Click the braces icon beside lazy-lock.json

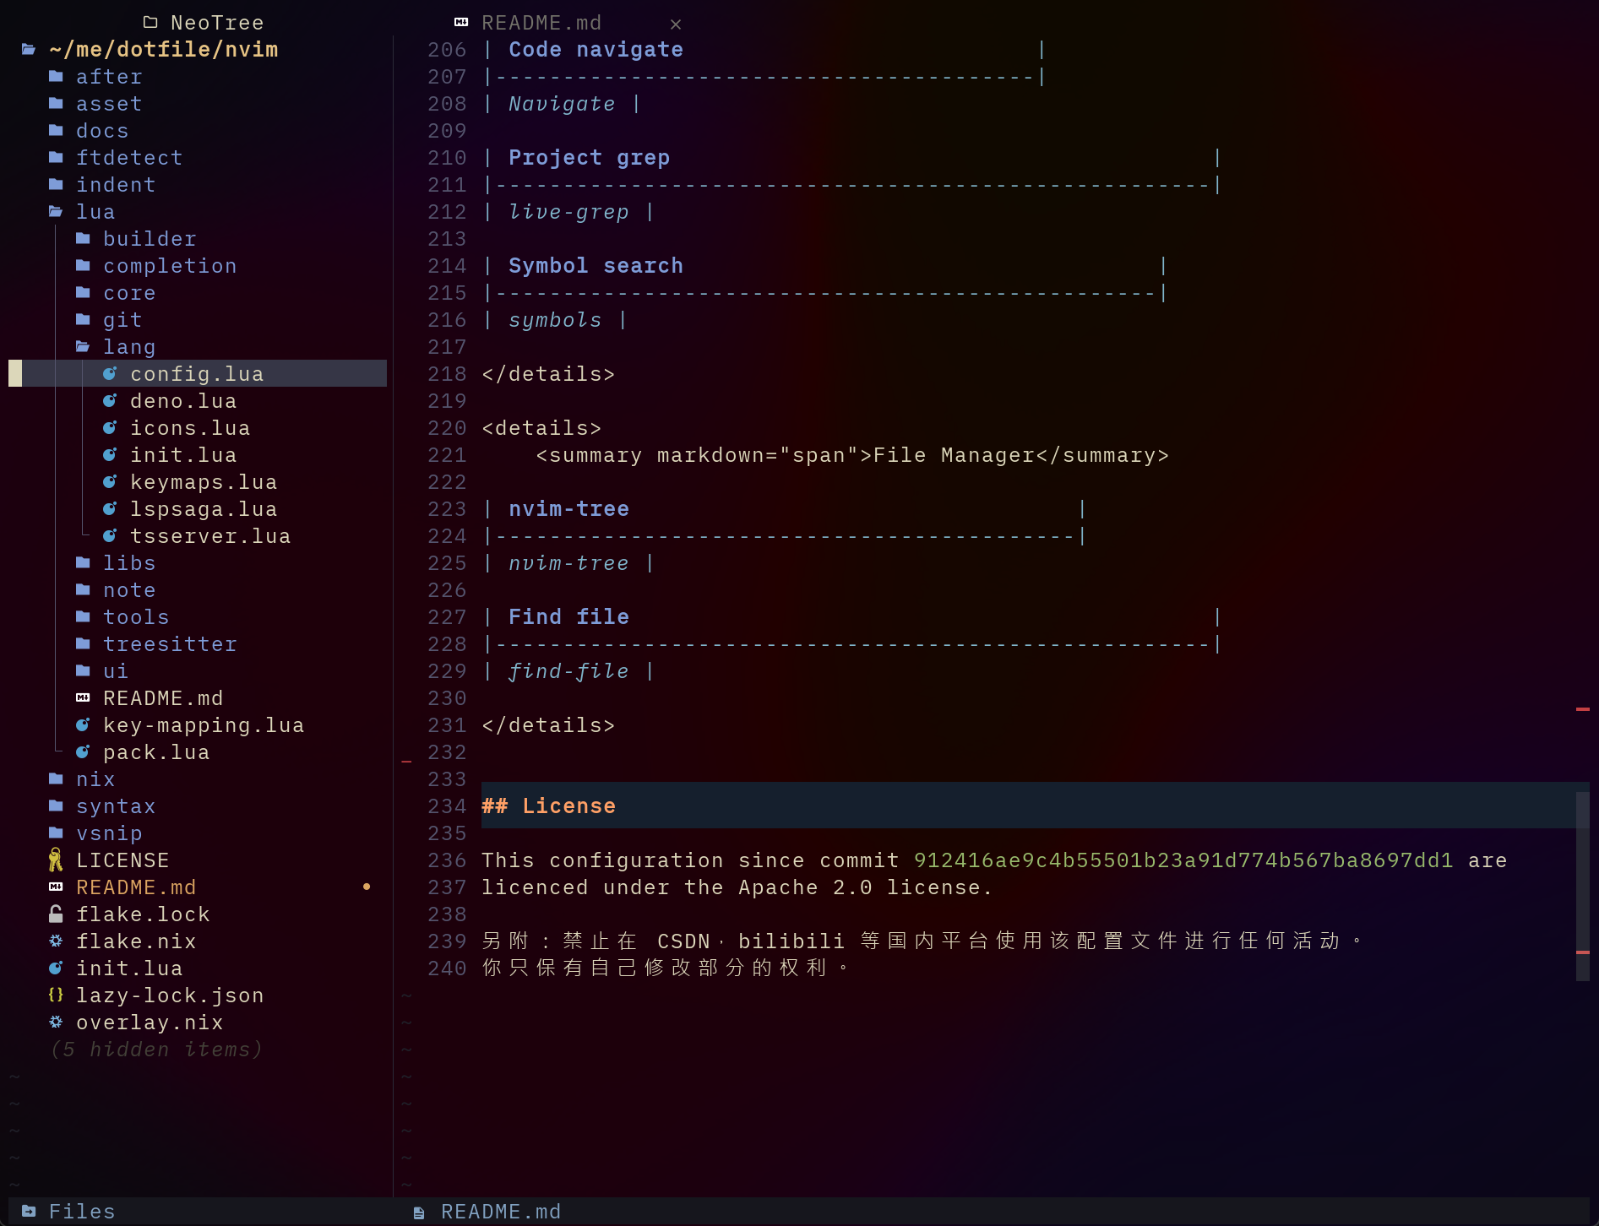(56, 995)
